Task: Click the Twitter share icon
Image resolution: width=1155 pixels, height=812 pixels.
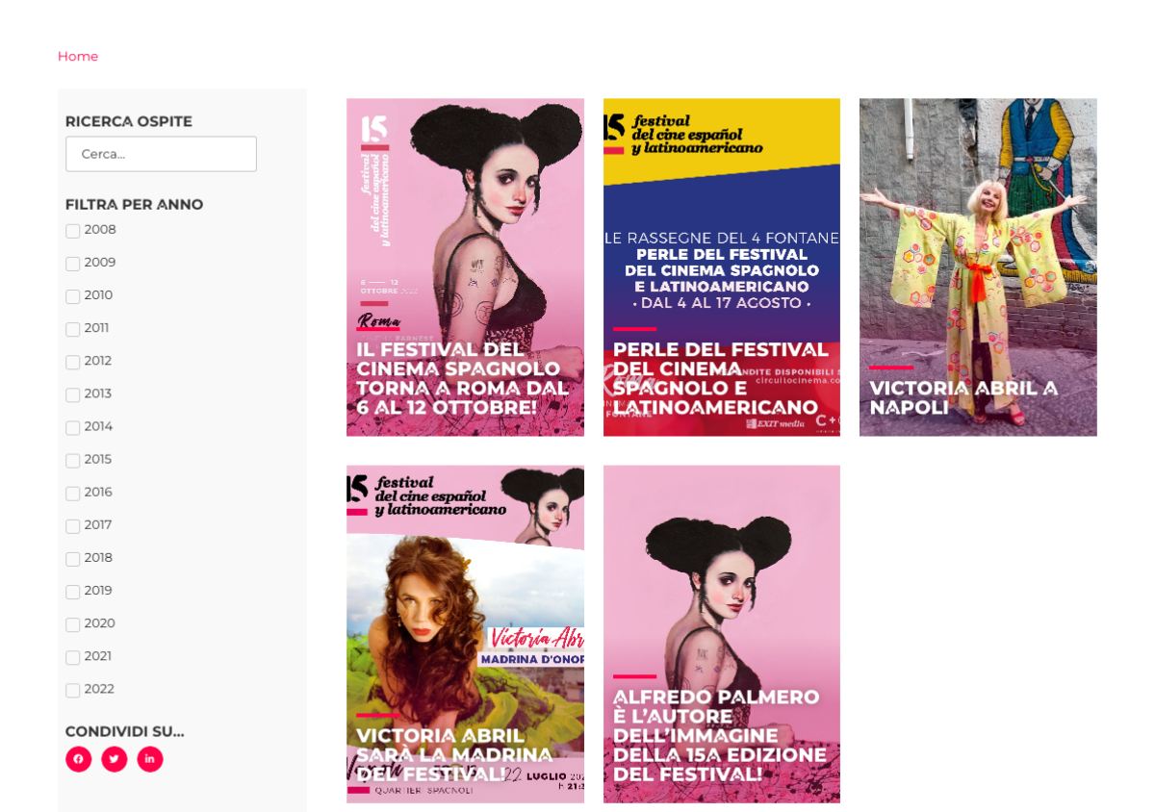Action: [114, 759]
